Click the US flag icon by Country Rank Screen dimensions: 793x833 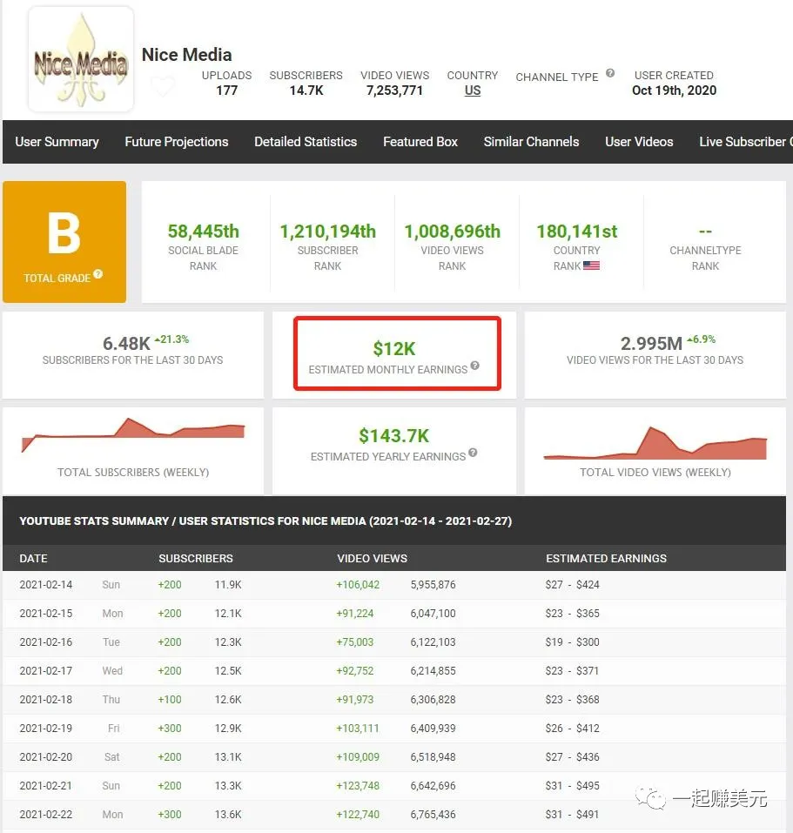[x=591, y=265]
